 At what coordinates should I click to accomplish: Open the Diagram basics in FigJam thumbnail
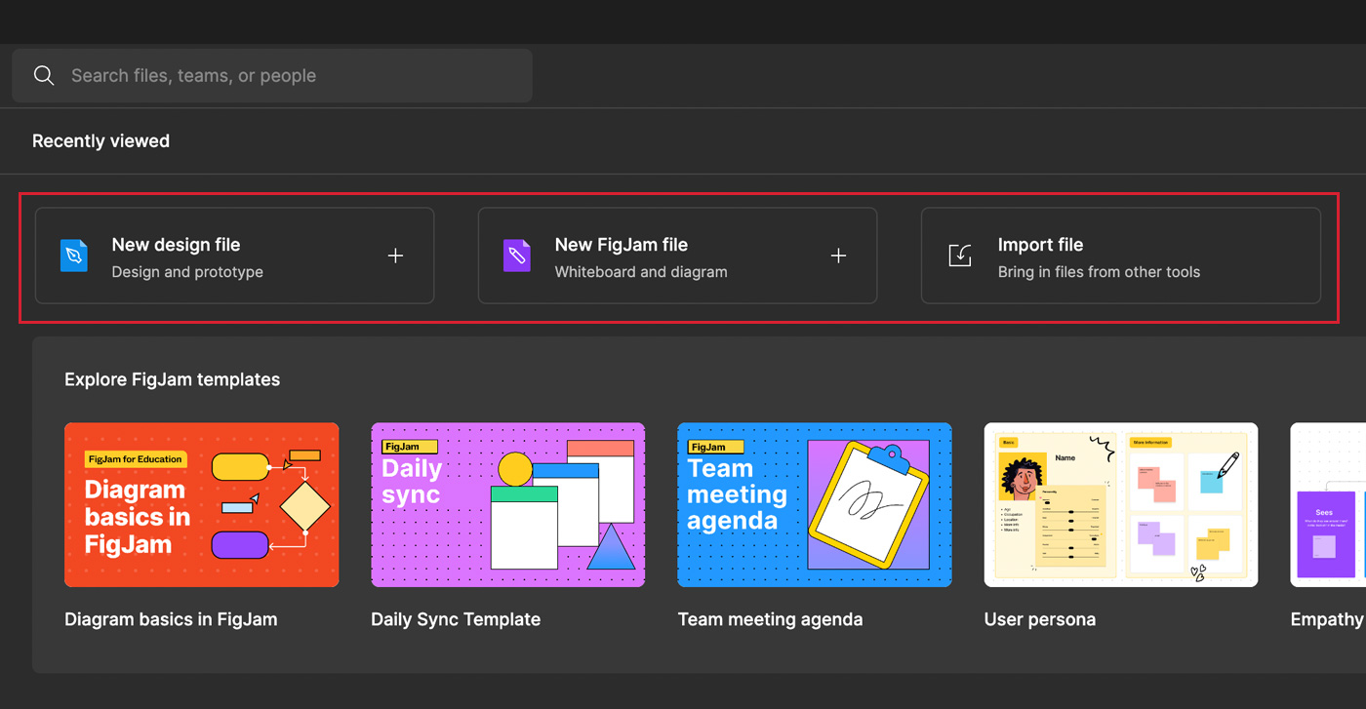pos(202,504)
